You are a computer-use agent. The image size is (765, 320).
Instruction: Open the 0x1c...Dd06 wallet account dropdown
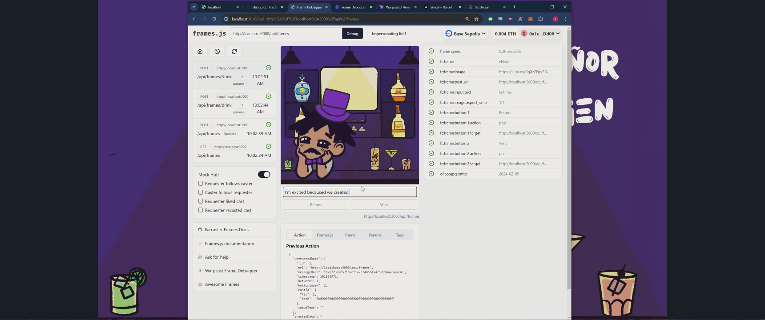[540, 33]
